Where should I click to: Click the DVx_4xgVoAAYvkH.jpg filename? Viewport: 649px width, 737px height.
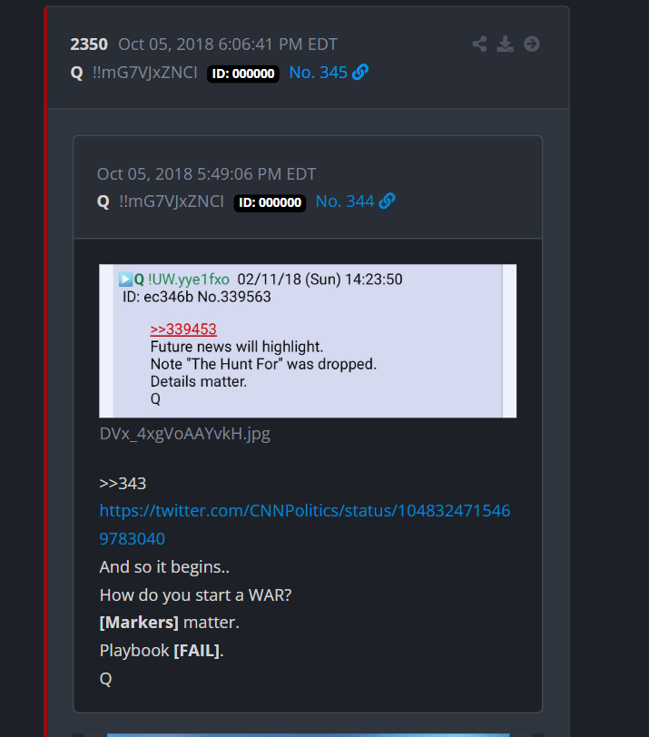pyautogui.click(x=184, y=433)
